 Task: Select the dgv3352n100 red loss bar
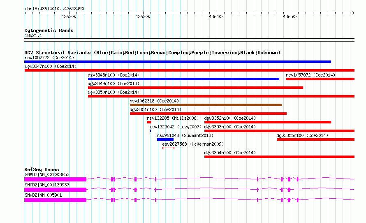pos(267,122)
